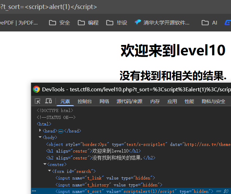Expand the head element node
This screenshot has height=194, width=231.
click(x=40, y=130)
